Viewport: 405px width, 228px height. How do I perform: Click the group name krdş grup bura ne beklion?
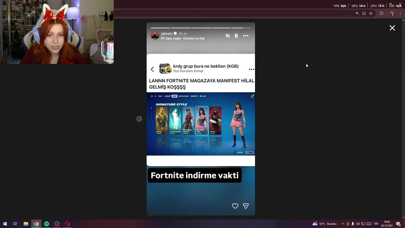click(206, 66)
